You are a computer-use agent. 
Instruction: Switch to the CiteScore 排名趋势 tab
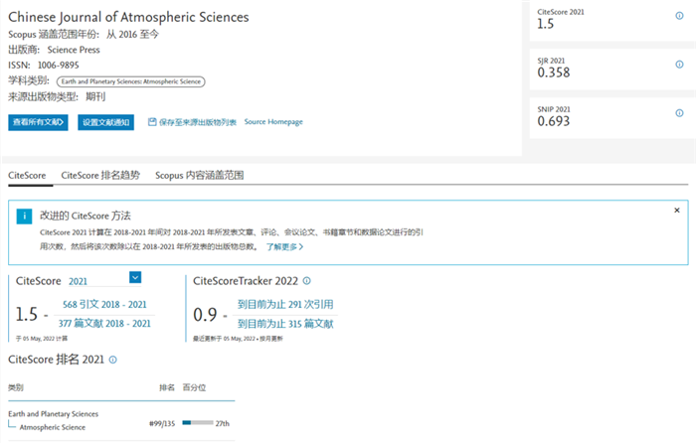(100, 175)
